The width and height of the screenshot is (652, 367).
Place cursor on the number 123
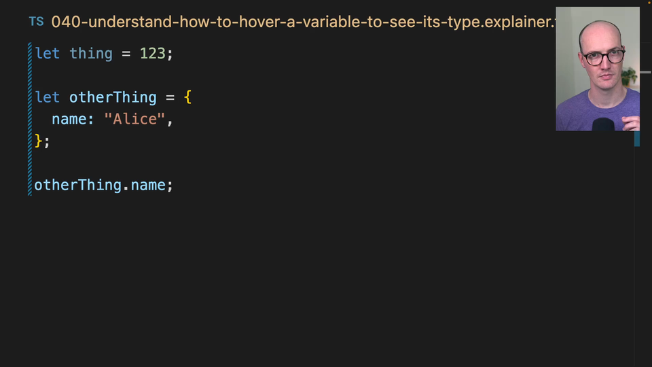pyautogui.click(x=152, y=53)
